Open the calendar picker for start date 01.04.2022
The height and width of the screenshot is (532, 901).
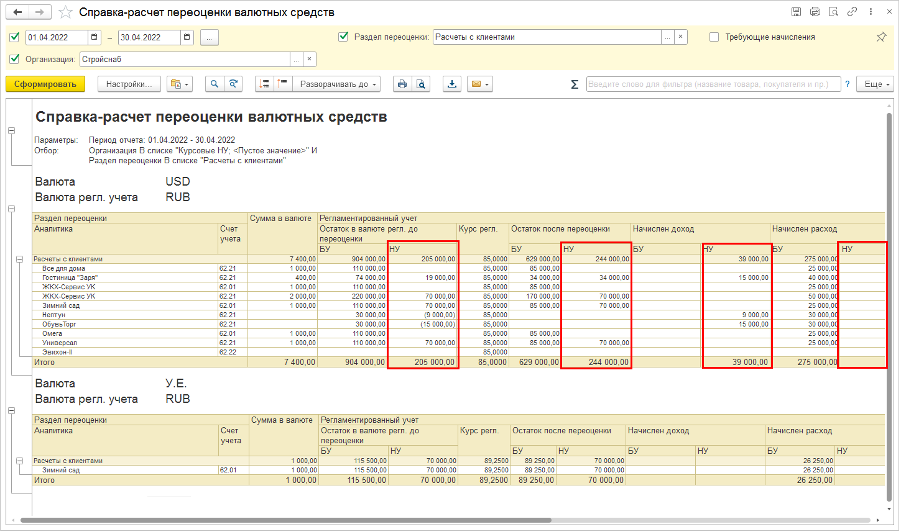95,37
